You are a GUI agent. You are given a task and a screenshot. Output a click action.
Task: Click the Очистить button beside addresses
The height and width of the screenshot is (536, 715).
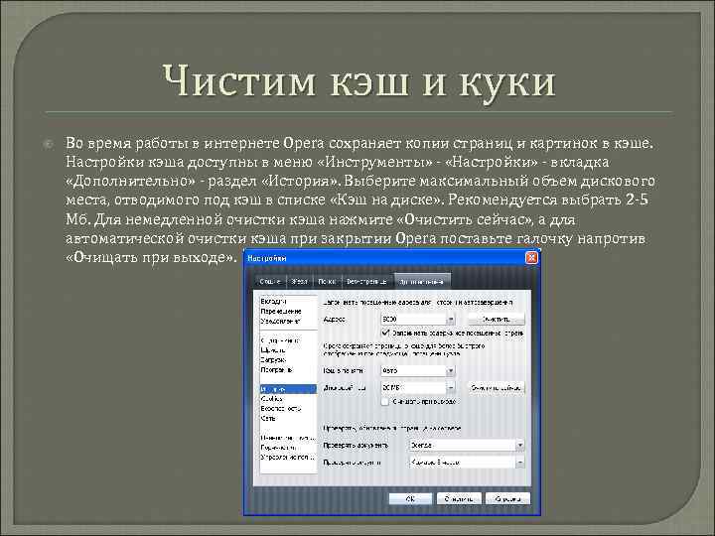497,319
